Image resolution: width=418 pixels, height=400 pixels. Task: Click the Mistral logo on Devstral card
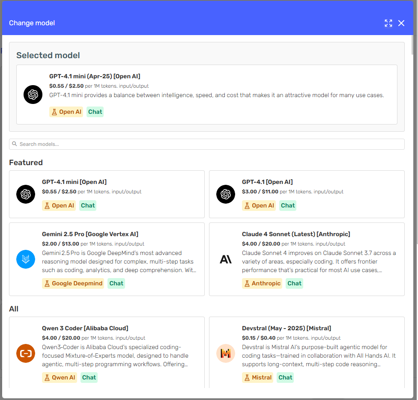pos(226,353)
